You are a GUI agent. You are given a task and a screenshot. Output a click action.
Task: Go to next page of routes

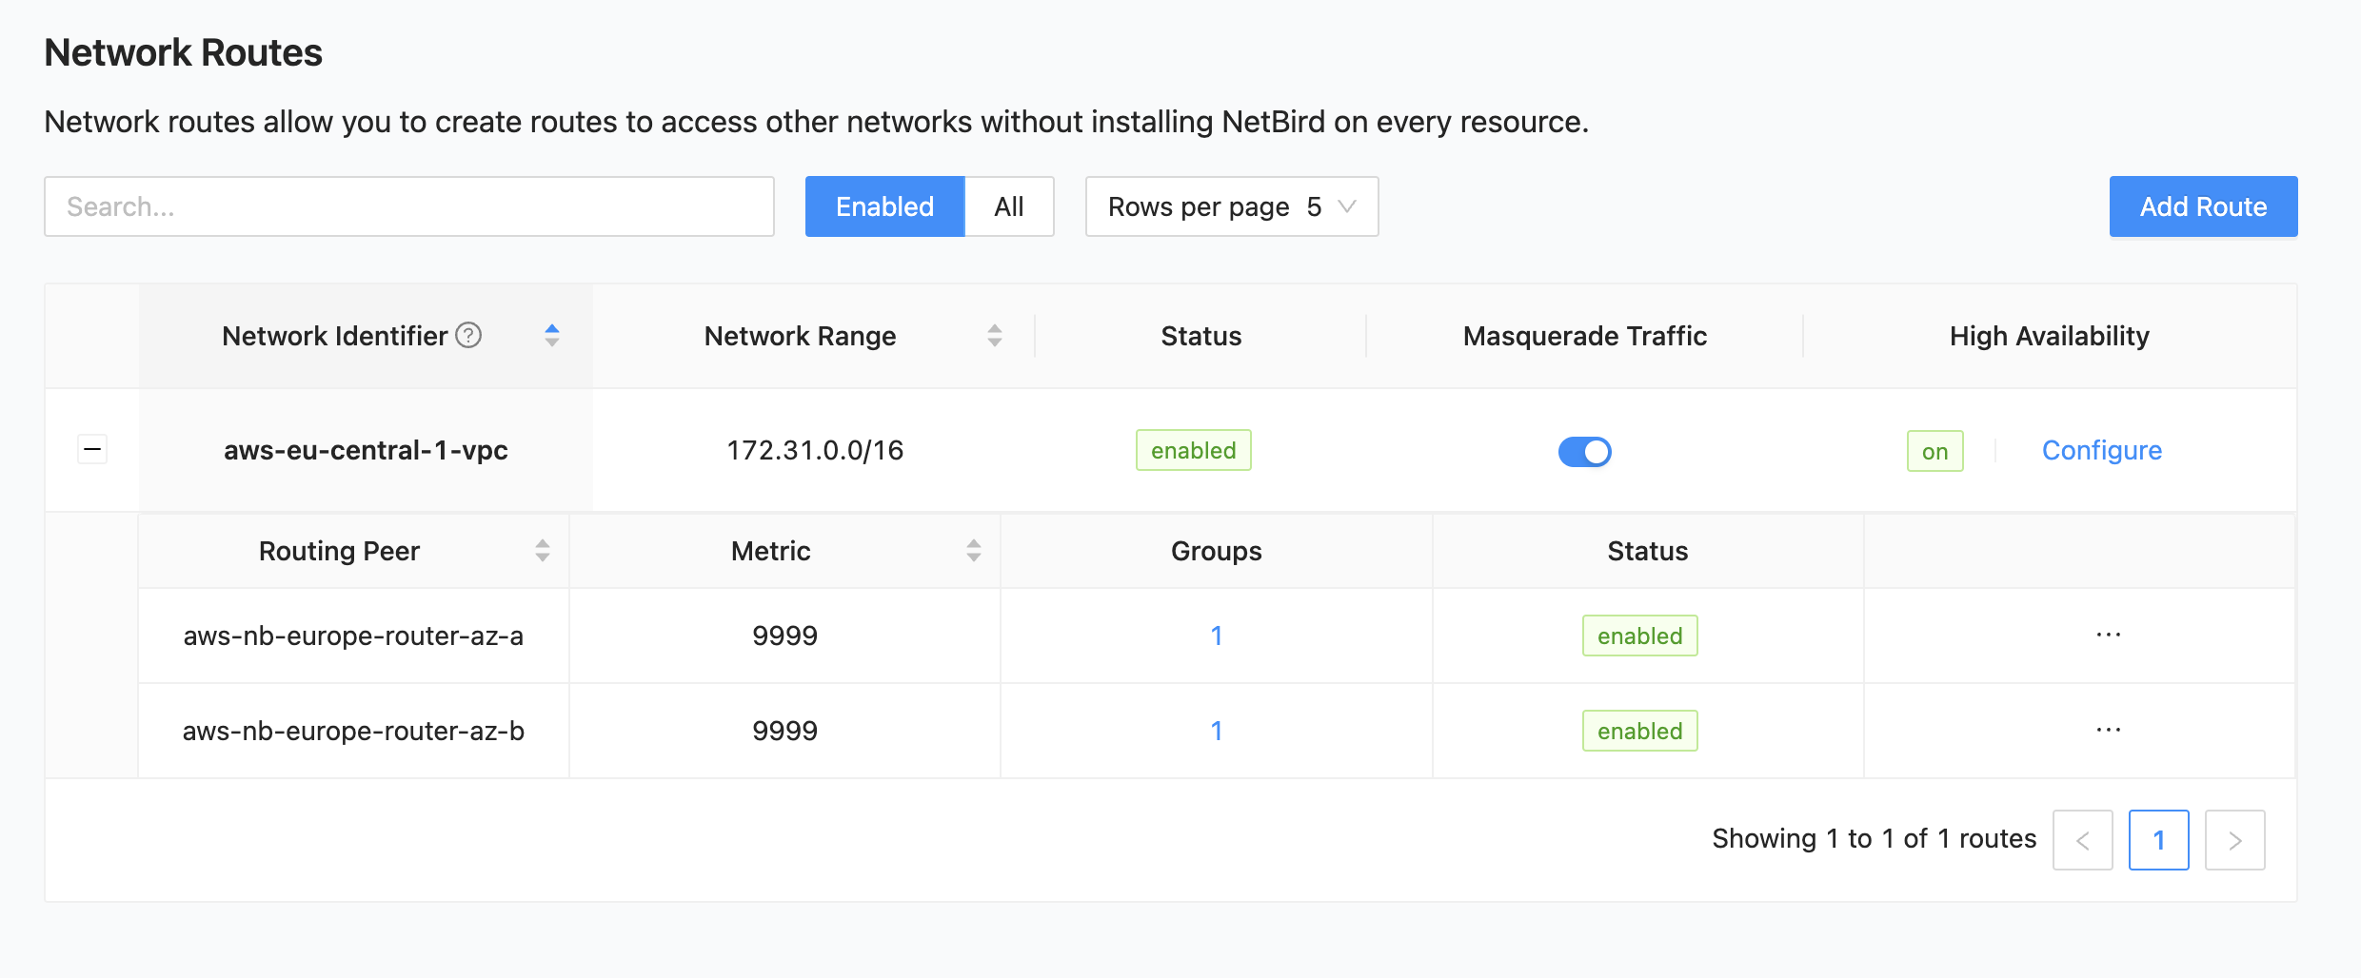[2234, 840]
